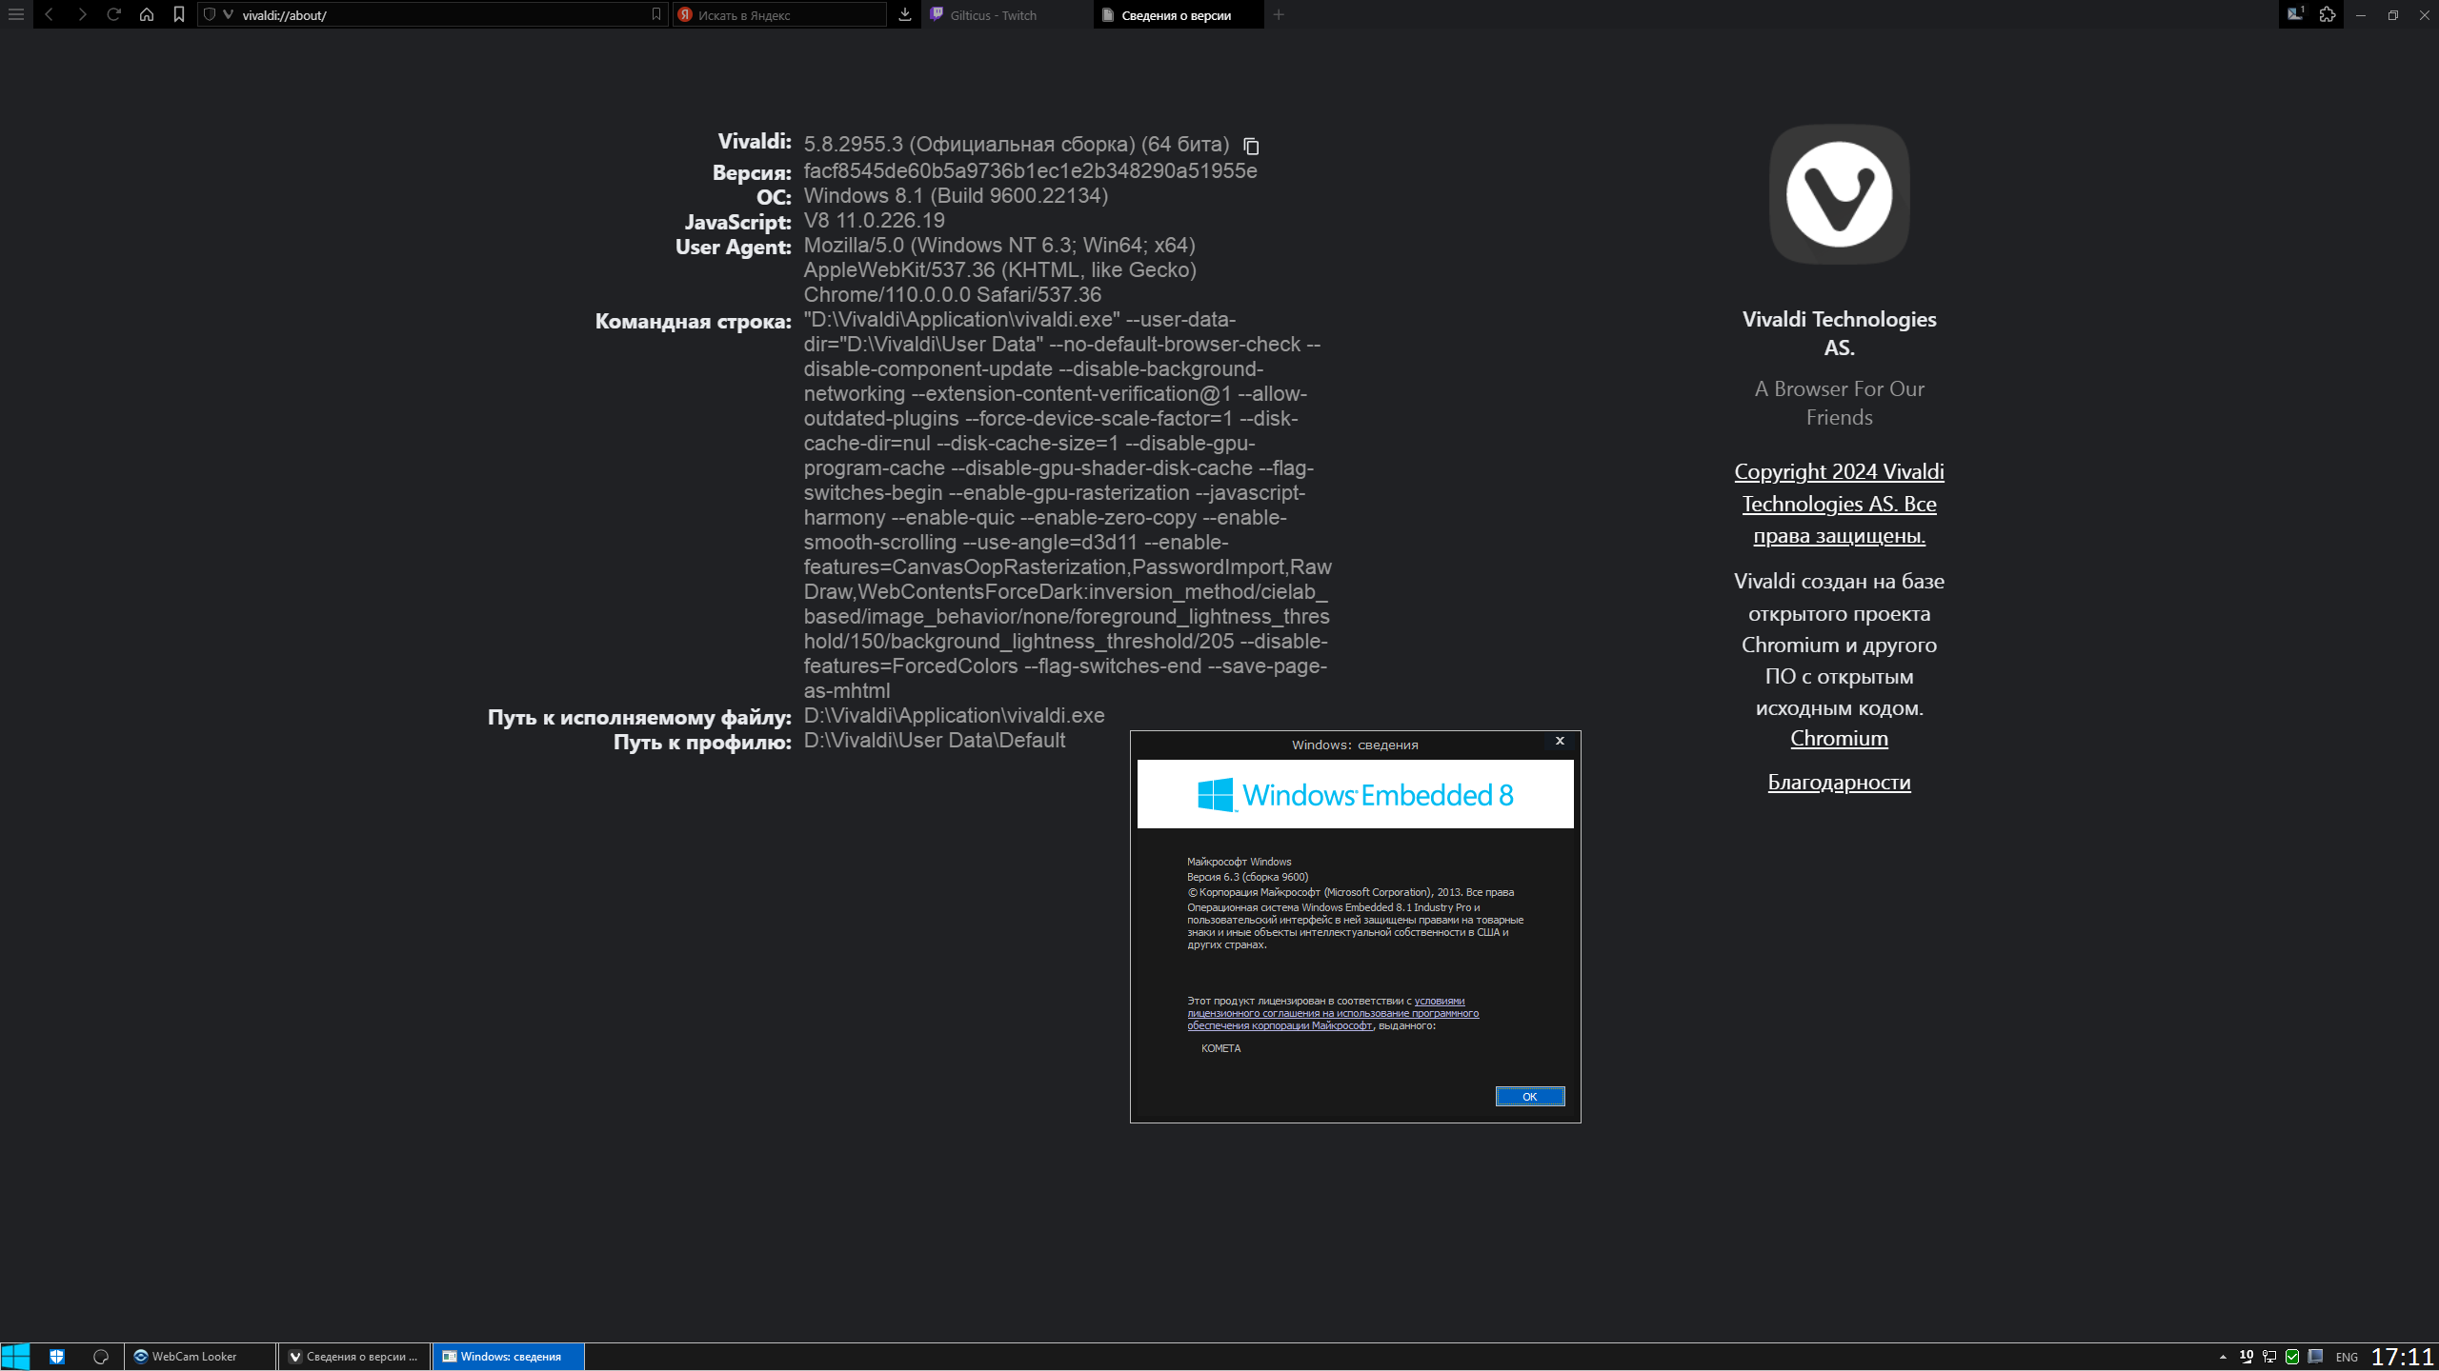
Task: Switch to Vivaldi Сведения о версии taskbar button
Action: pyautogui.click(x=354, y=1356)
